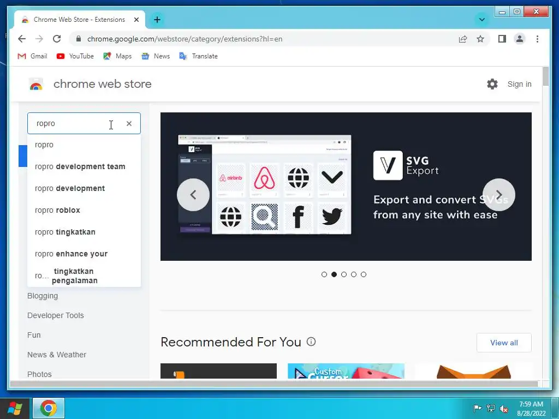Reload the Chrome Web Store page
This screenshot has width=559, height=419.
57,39
